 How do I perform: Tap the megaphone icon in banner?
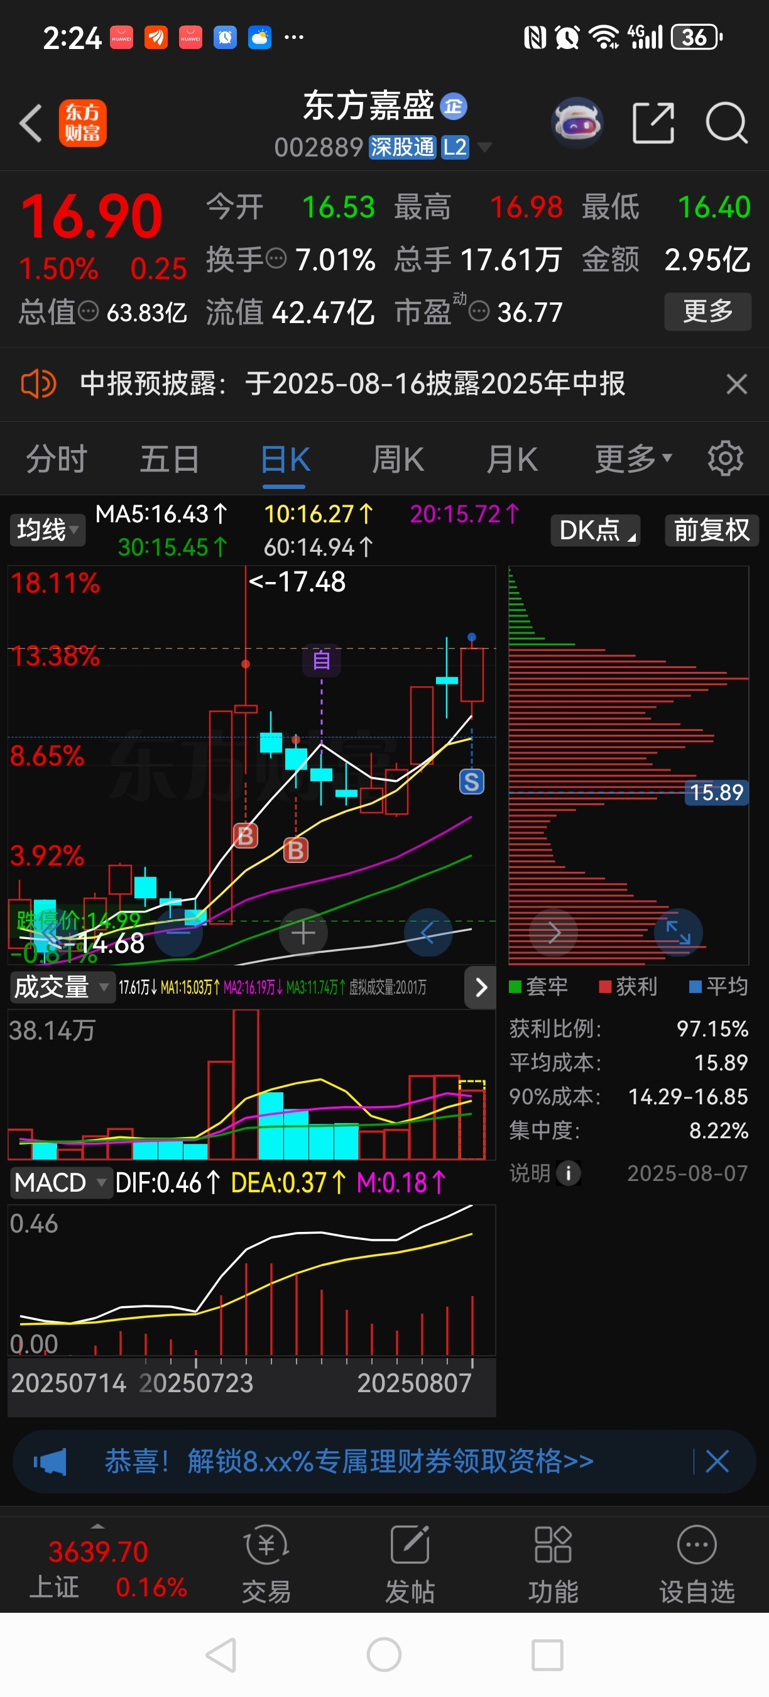[51, 1461]
